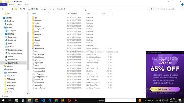The image size is (184, 103).
Task: Click Get It Now in Black Friday ad
Action: coord(165,89)
